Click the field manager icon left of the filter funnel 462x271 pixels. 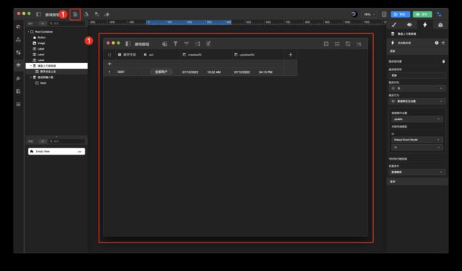(x=165, y=44)
